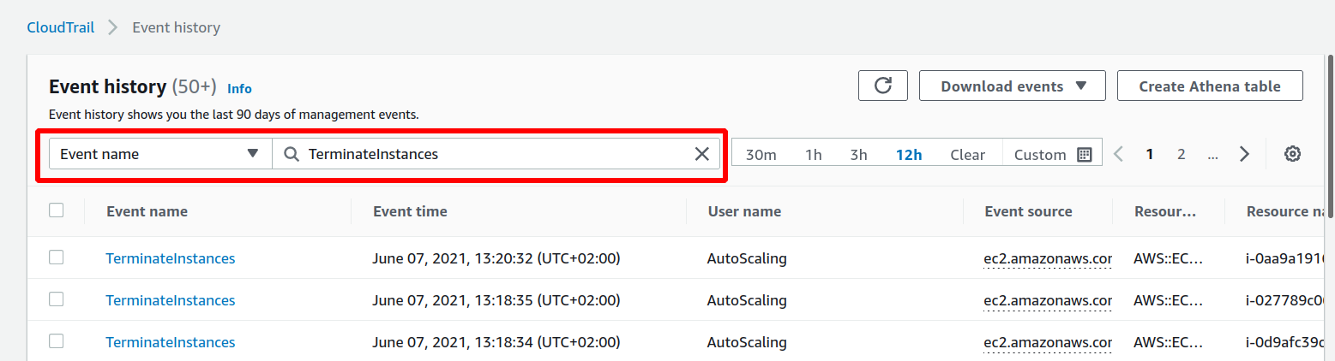Open TerminateInstances event from 13:18:34

click(x=171, y=341)
